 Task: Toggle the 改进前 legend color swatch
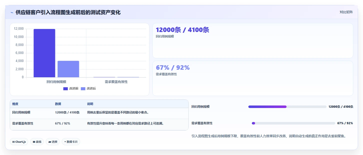[65, 89]
